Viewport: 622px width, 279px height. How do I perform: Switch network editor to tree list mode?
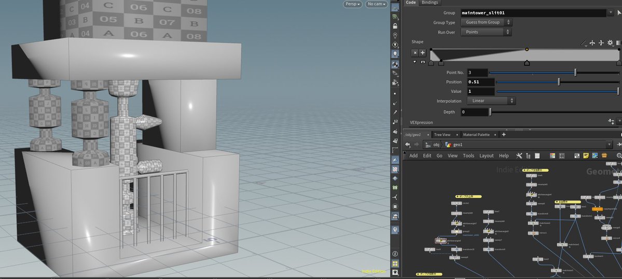(528, 156)
